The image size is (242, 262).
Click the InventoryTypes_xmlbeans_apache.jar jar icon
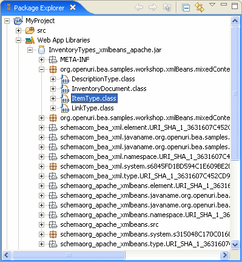[x=42, y=50]
